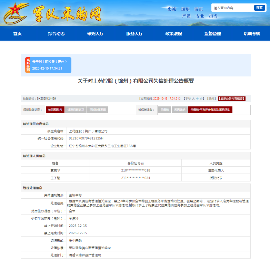This screenshot has width=270, height=261.
Task: Select the 关于对上药控股 current data tab
Action: pyautogui.click(x=48, y=65)
